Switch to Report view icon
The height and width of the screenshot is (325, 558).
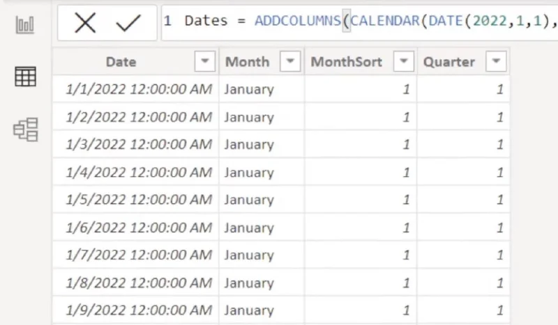coord(25,25)
